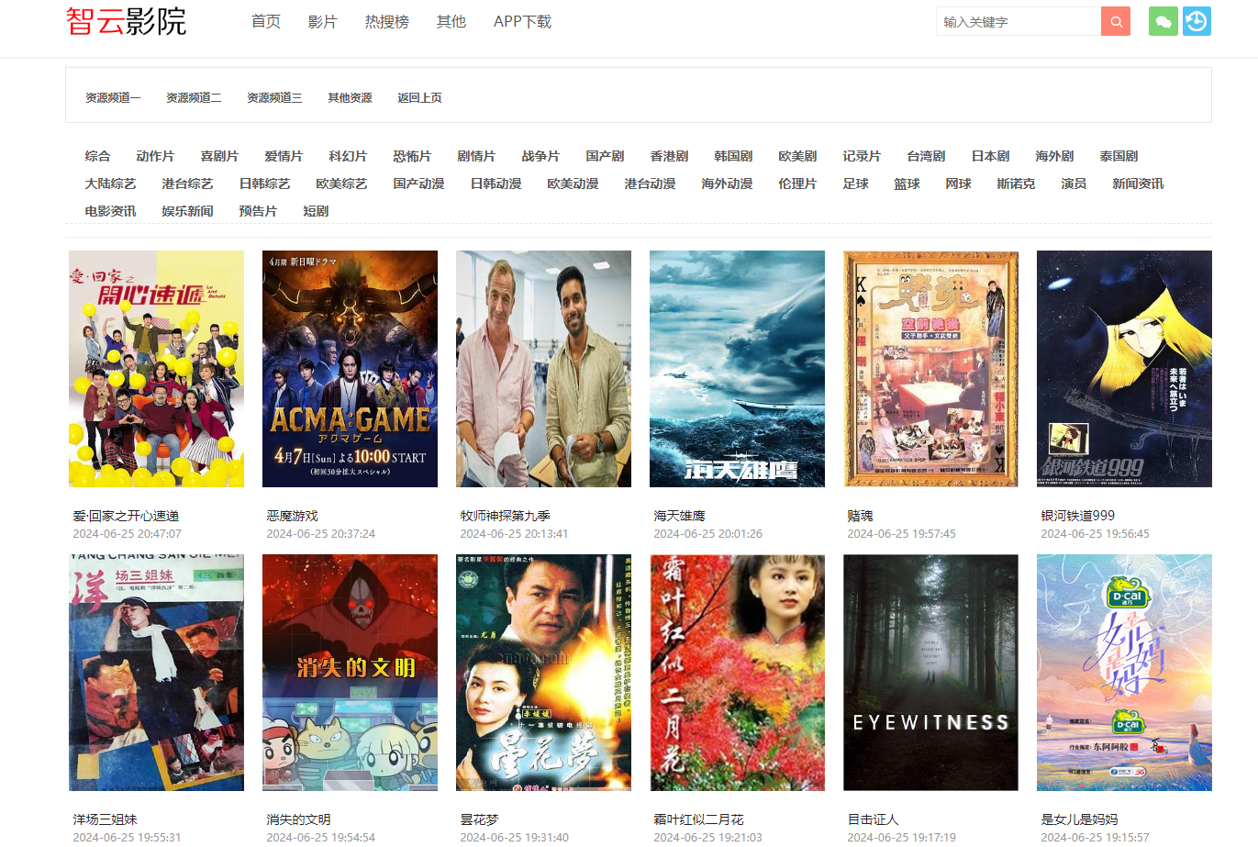1258x847 pixels.
Task: Click the 智云影院 site logo
Action: [126, 21]
